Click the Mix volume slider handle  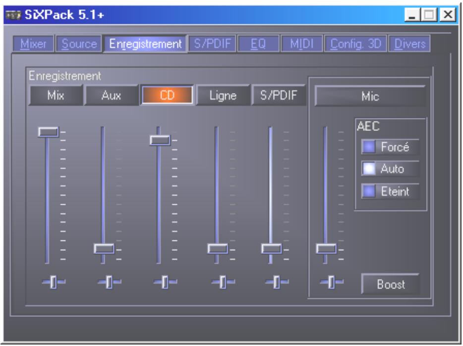click(x=49, y=132)
